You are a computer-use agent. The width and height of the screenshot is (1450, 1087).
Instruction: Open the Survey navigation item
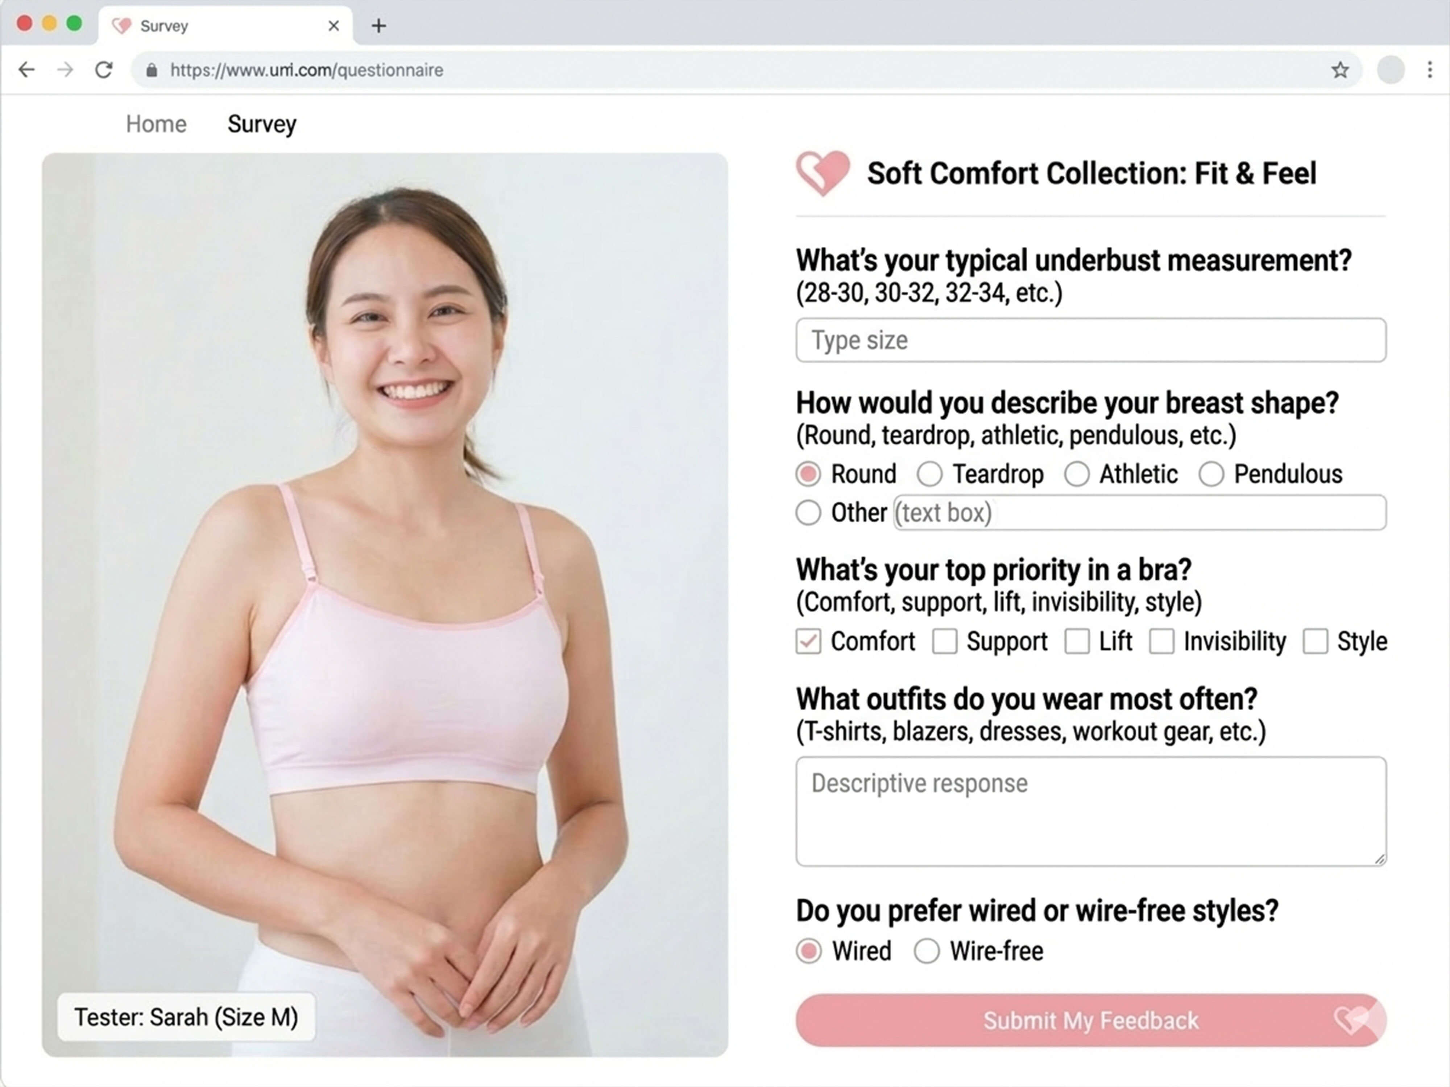click(262, 124)
